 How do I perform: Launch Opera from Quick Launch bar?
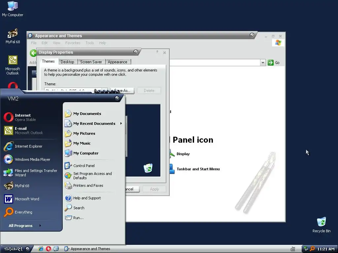click(x=49, y=249)
